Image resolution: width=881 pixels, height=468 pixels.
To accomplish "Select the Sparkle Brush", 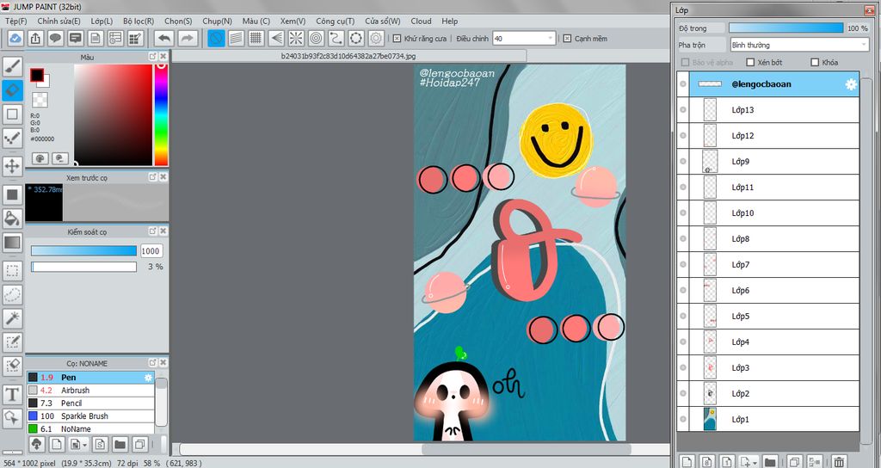I will coord(90,416).
